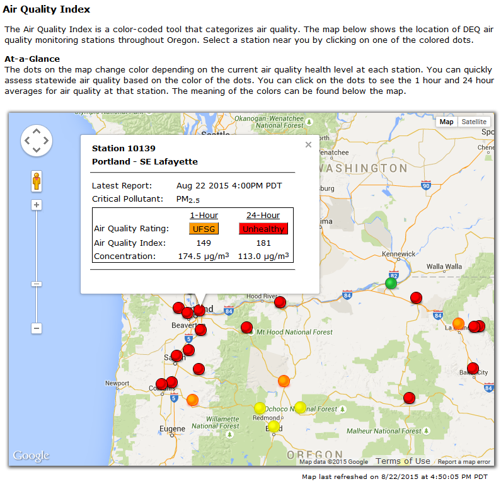Select the red station dot at Salem
The width and height of the screenshot is (501, 484).
[x=176, y=355]
